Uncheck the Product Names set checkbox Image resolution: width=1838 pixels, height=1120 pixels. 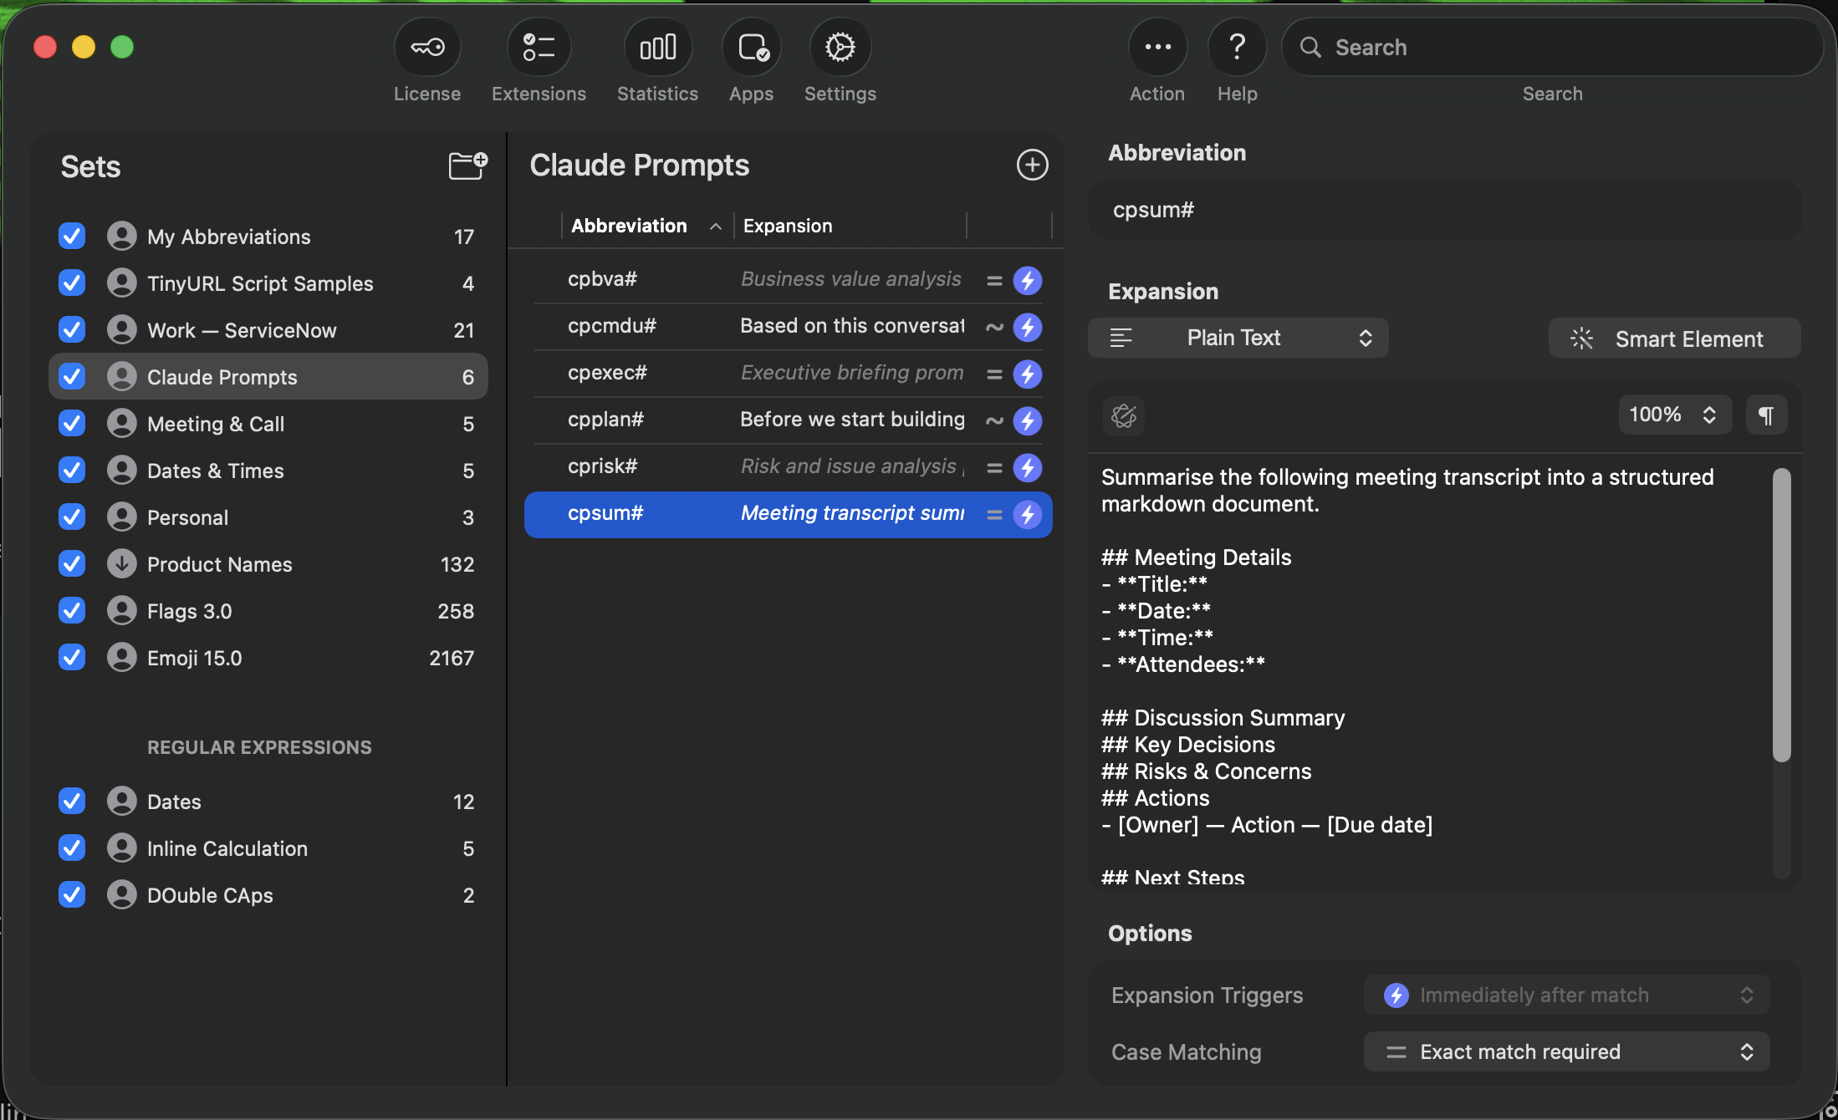(x=72, y=564)
